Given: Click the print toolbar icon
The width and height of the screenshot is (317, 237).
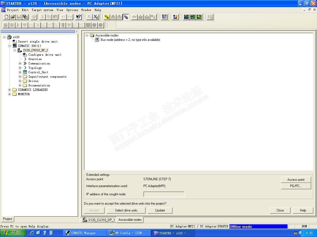Looking at the screenshot, I should [34, 17].
